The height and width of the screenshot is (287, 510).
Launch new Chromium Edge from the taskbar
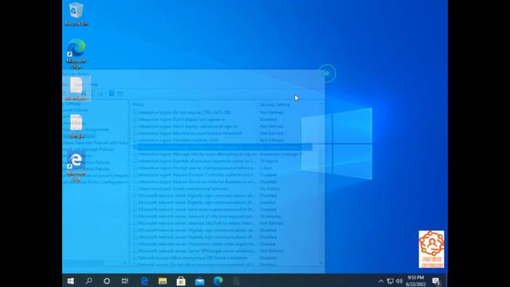point(218,281)
